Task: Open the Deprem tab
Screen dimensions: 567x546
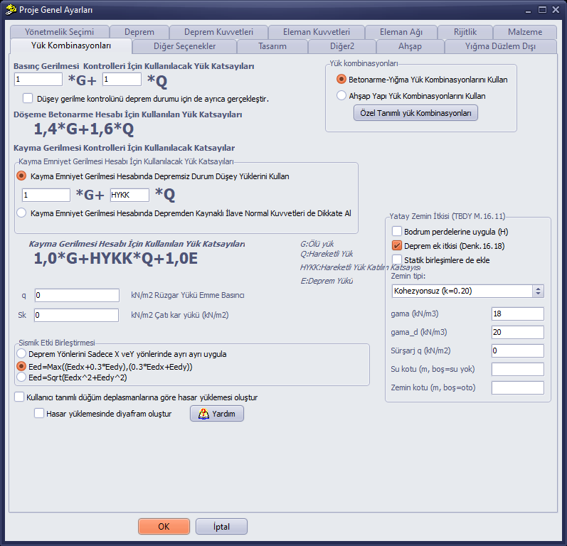Action: pos(139,32)
